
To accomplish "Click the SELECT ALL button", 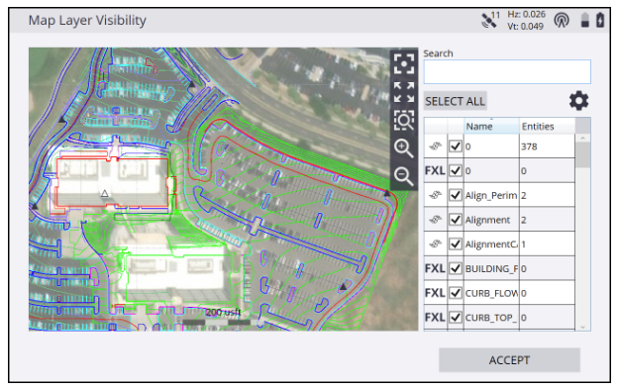I will coord(455,101).
